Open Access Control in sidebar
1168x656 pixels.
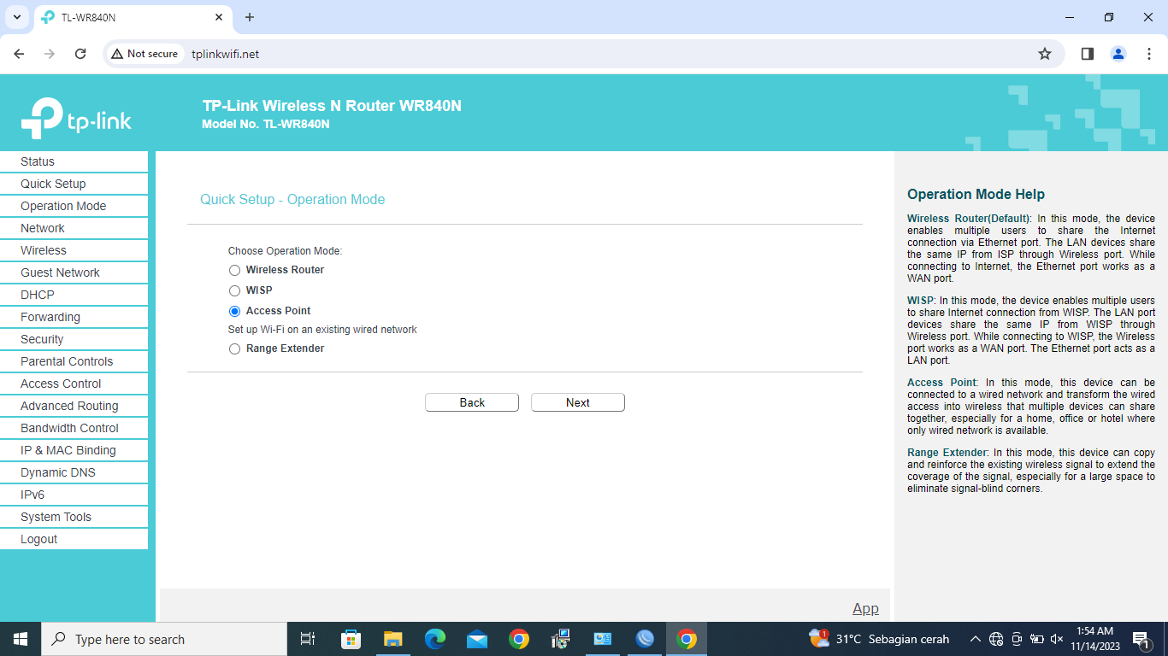point(74,384)
